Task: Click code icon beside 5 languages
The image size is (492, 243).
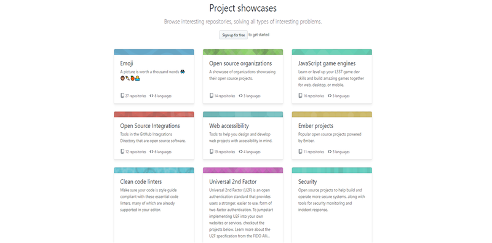Action: [x=330, y=151]
